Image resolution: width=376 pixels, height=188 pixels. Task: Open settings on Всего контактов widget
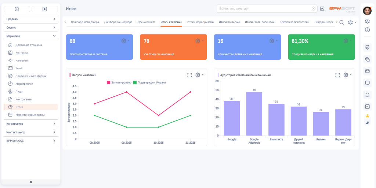point(126,41)
